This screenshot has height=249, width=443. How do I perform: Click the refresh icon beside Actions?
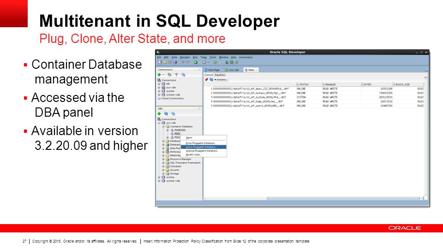point(211,80)
